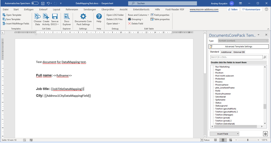
Task: Select the Telefon (Manager) field
Action: pyautogui.click(x=224, y=115)
